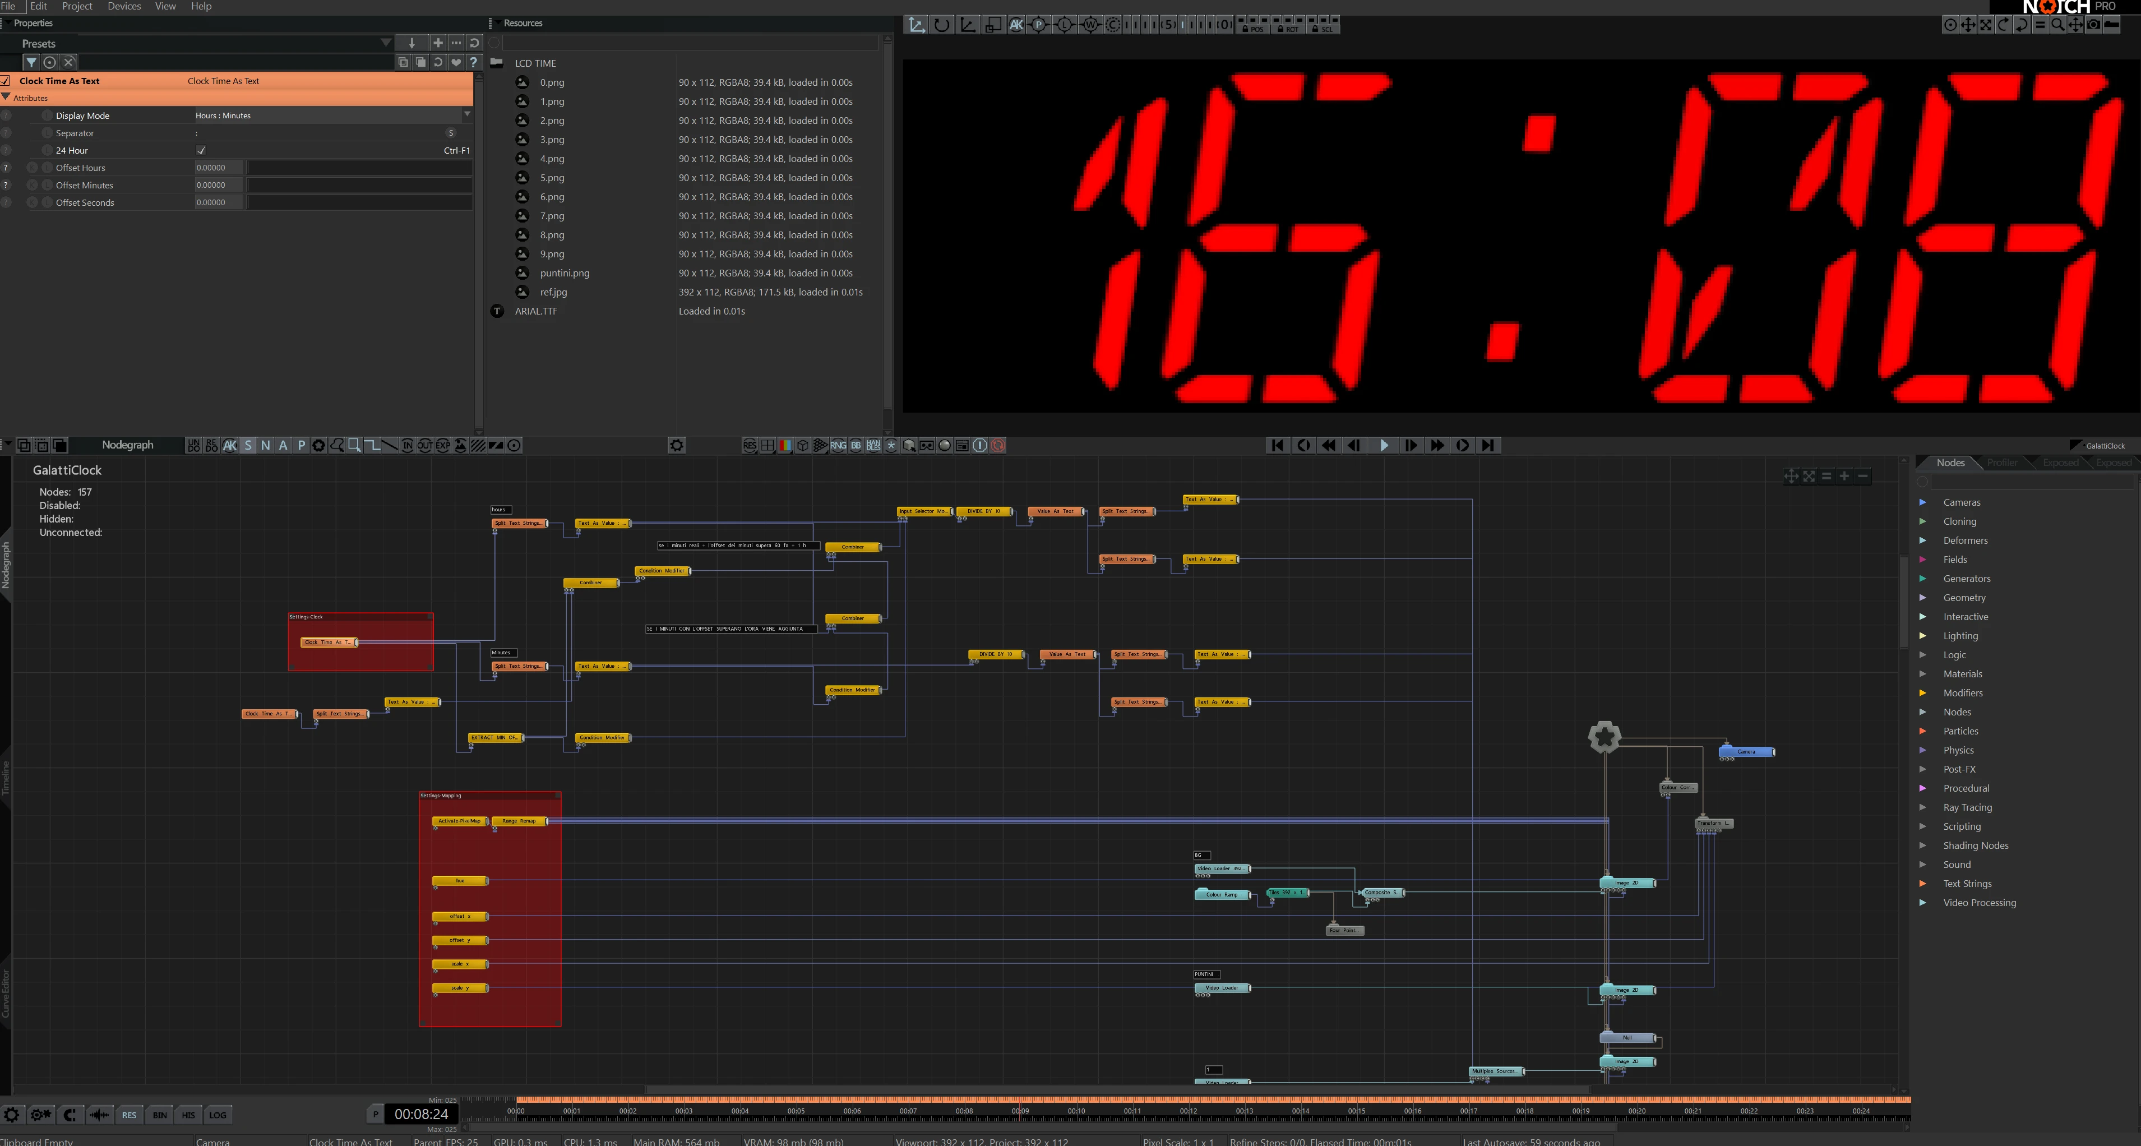Click the play button in transport controls

(x=1383, y=445)
